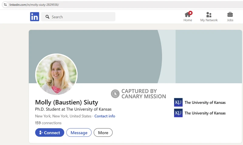
Task: Click the browser URL address text
Action: [34, 5]
